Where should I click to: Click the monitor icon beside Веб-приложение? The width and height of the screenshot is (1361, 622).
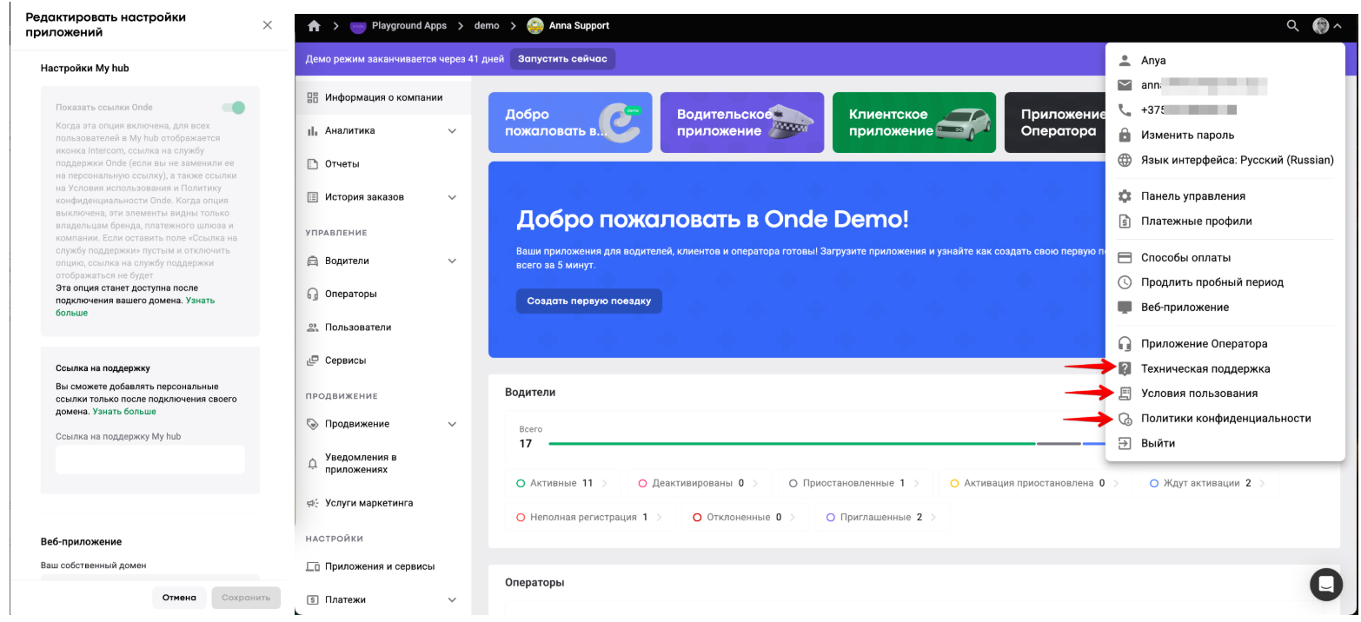click(1125, 308)
